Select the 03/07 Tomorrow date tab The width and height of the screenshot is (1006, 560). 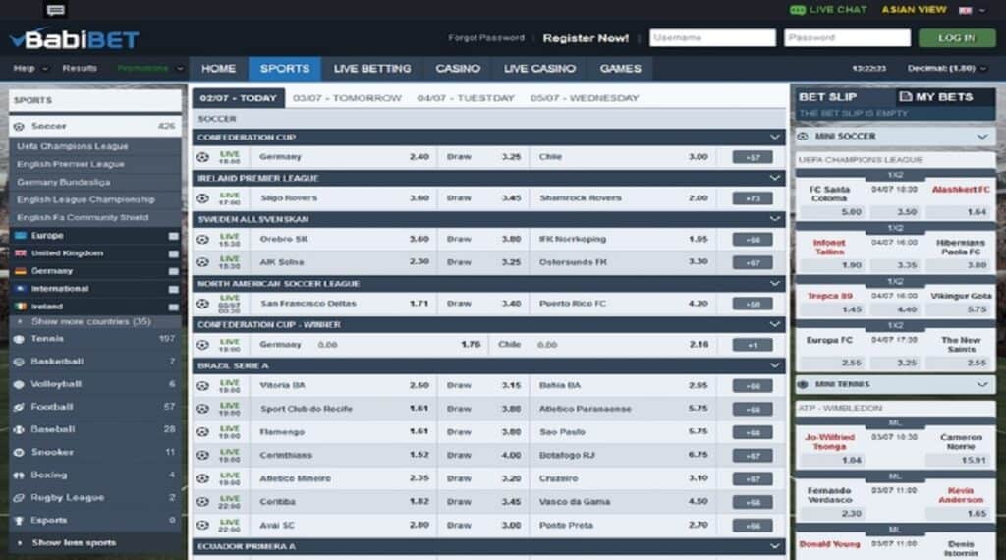pos(347,98)
